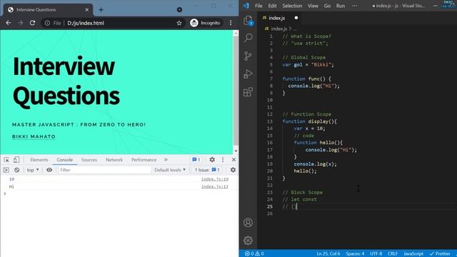
Task: Change line endings via CRLF
Action: pyautogui.click(x=393, y=253)
